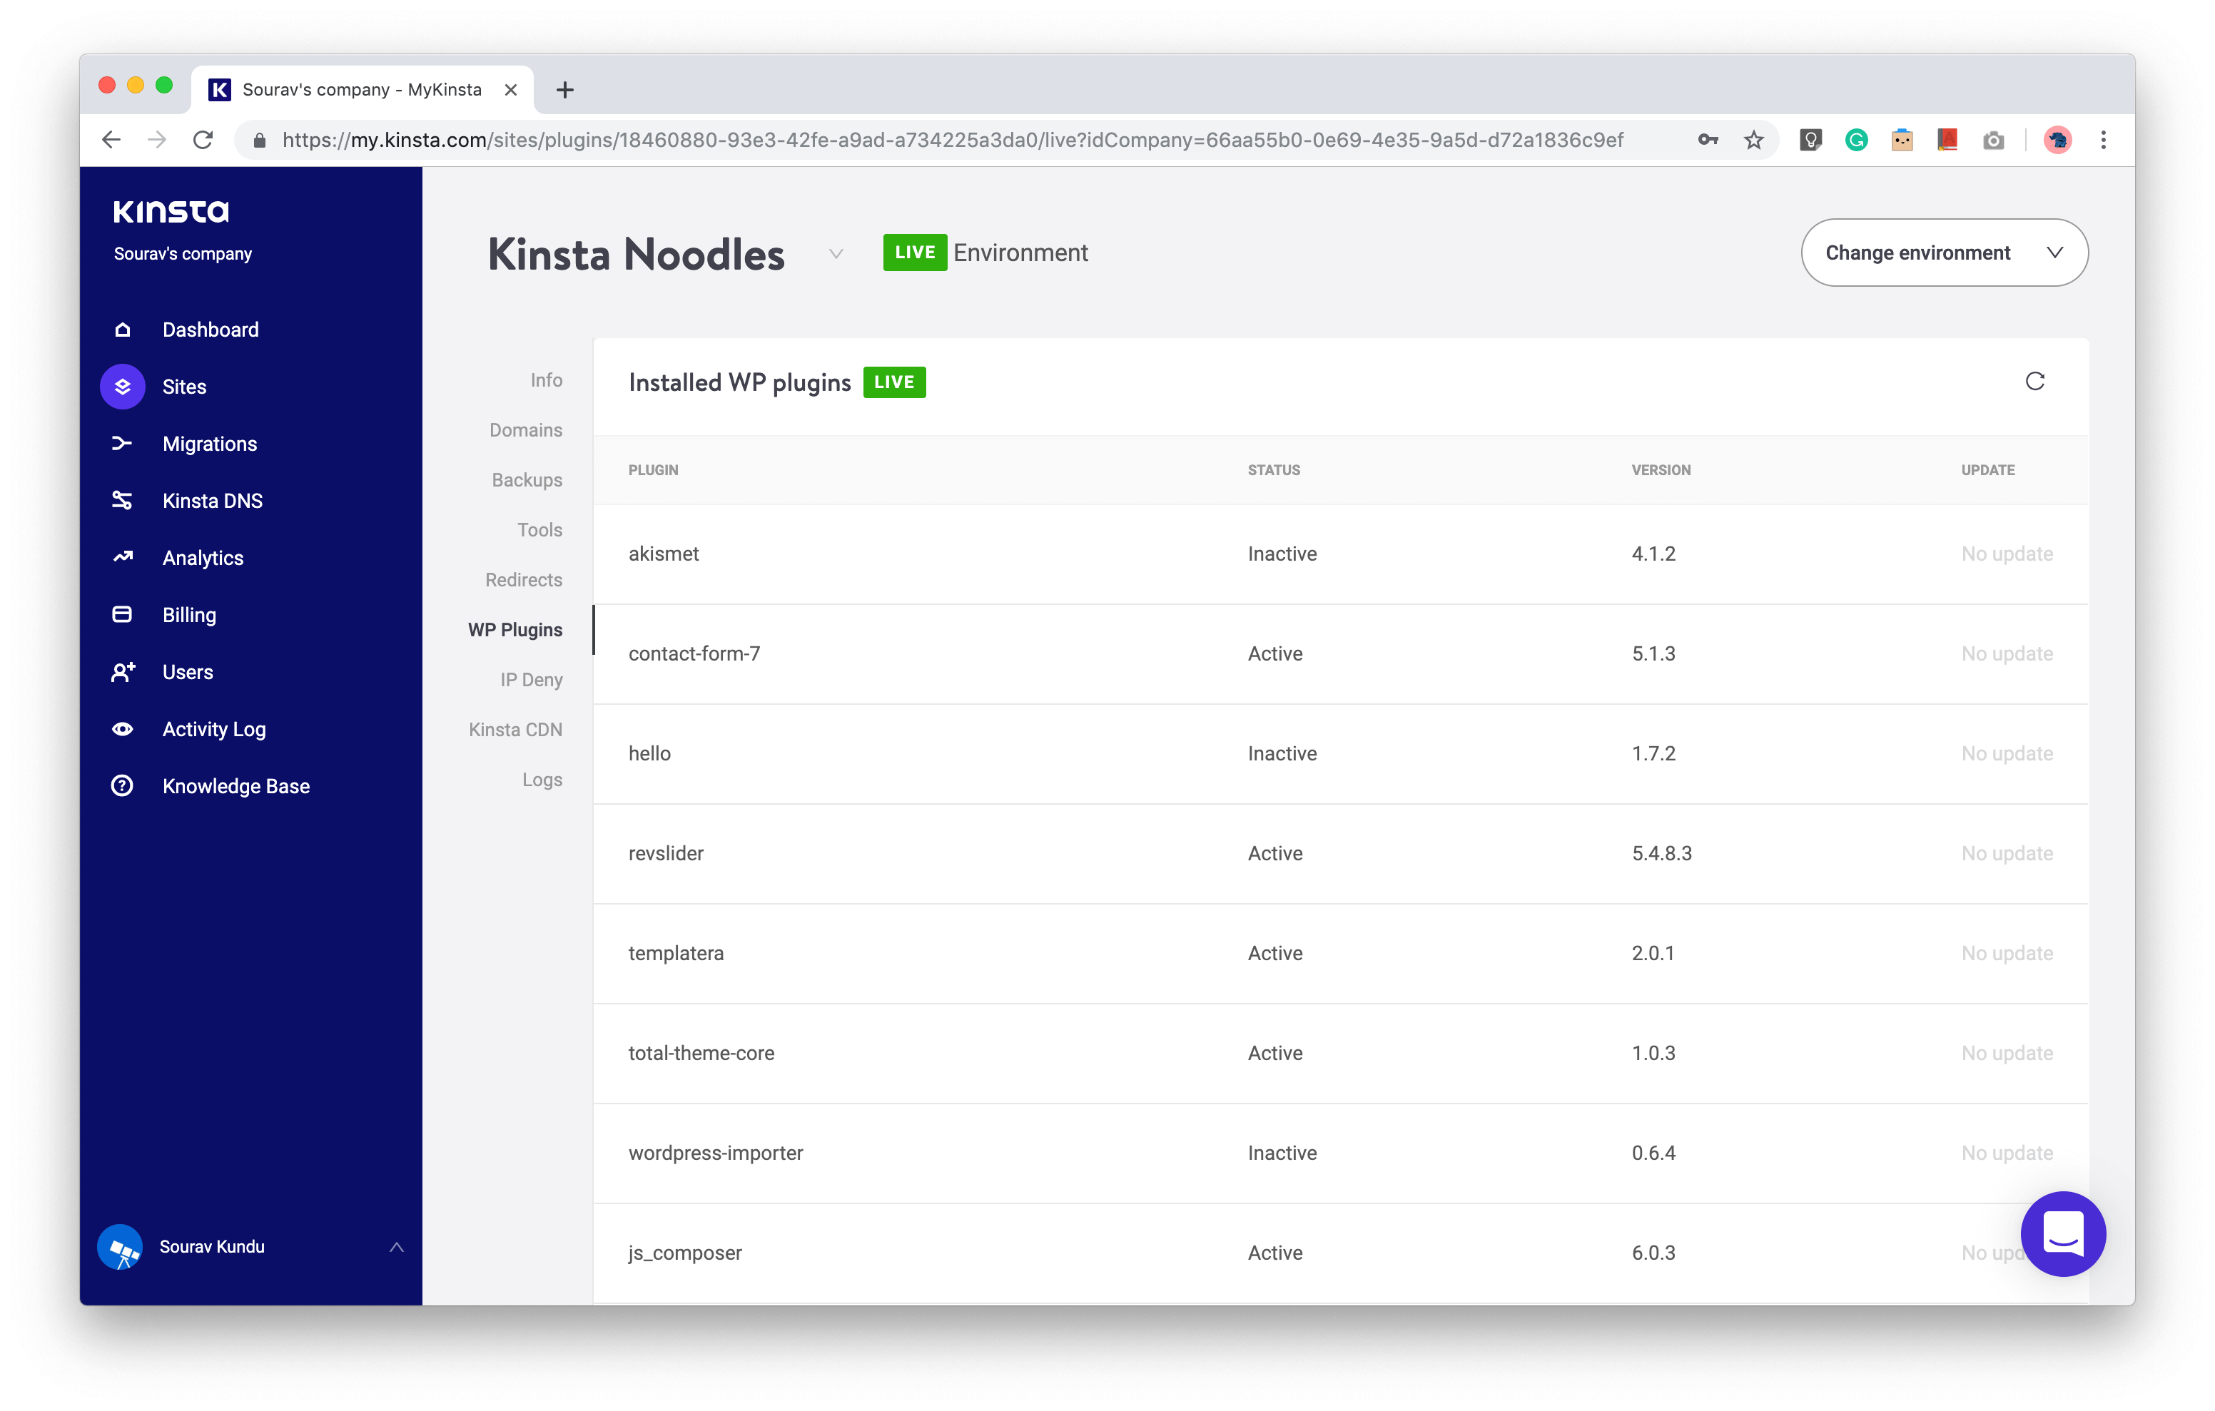Click the Activity Log icon in sidebar
The height and width of the screenshot is (1411, 2215).
pyautogui.click(x=124, y=730)
